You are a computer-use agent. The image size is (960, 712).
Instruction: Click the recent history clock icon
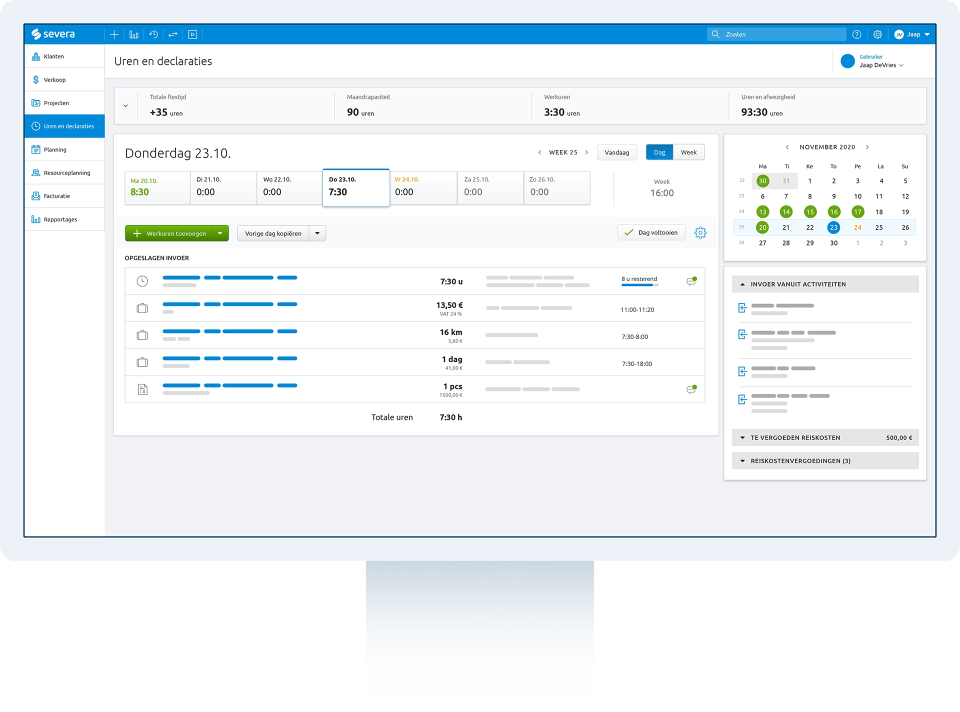(x=153, y=34)
